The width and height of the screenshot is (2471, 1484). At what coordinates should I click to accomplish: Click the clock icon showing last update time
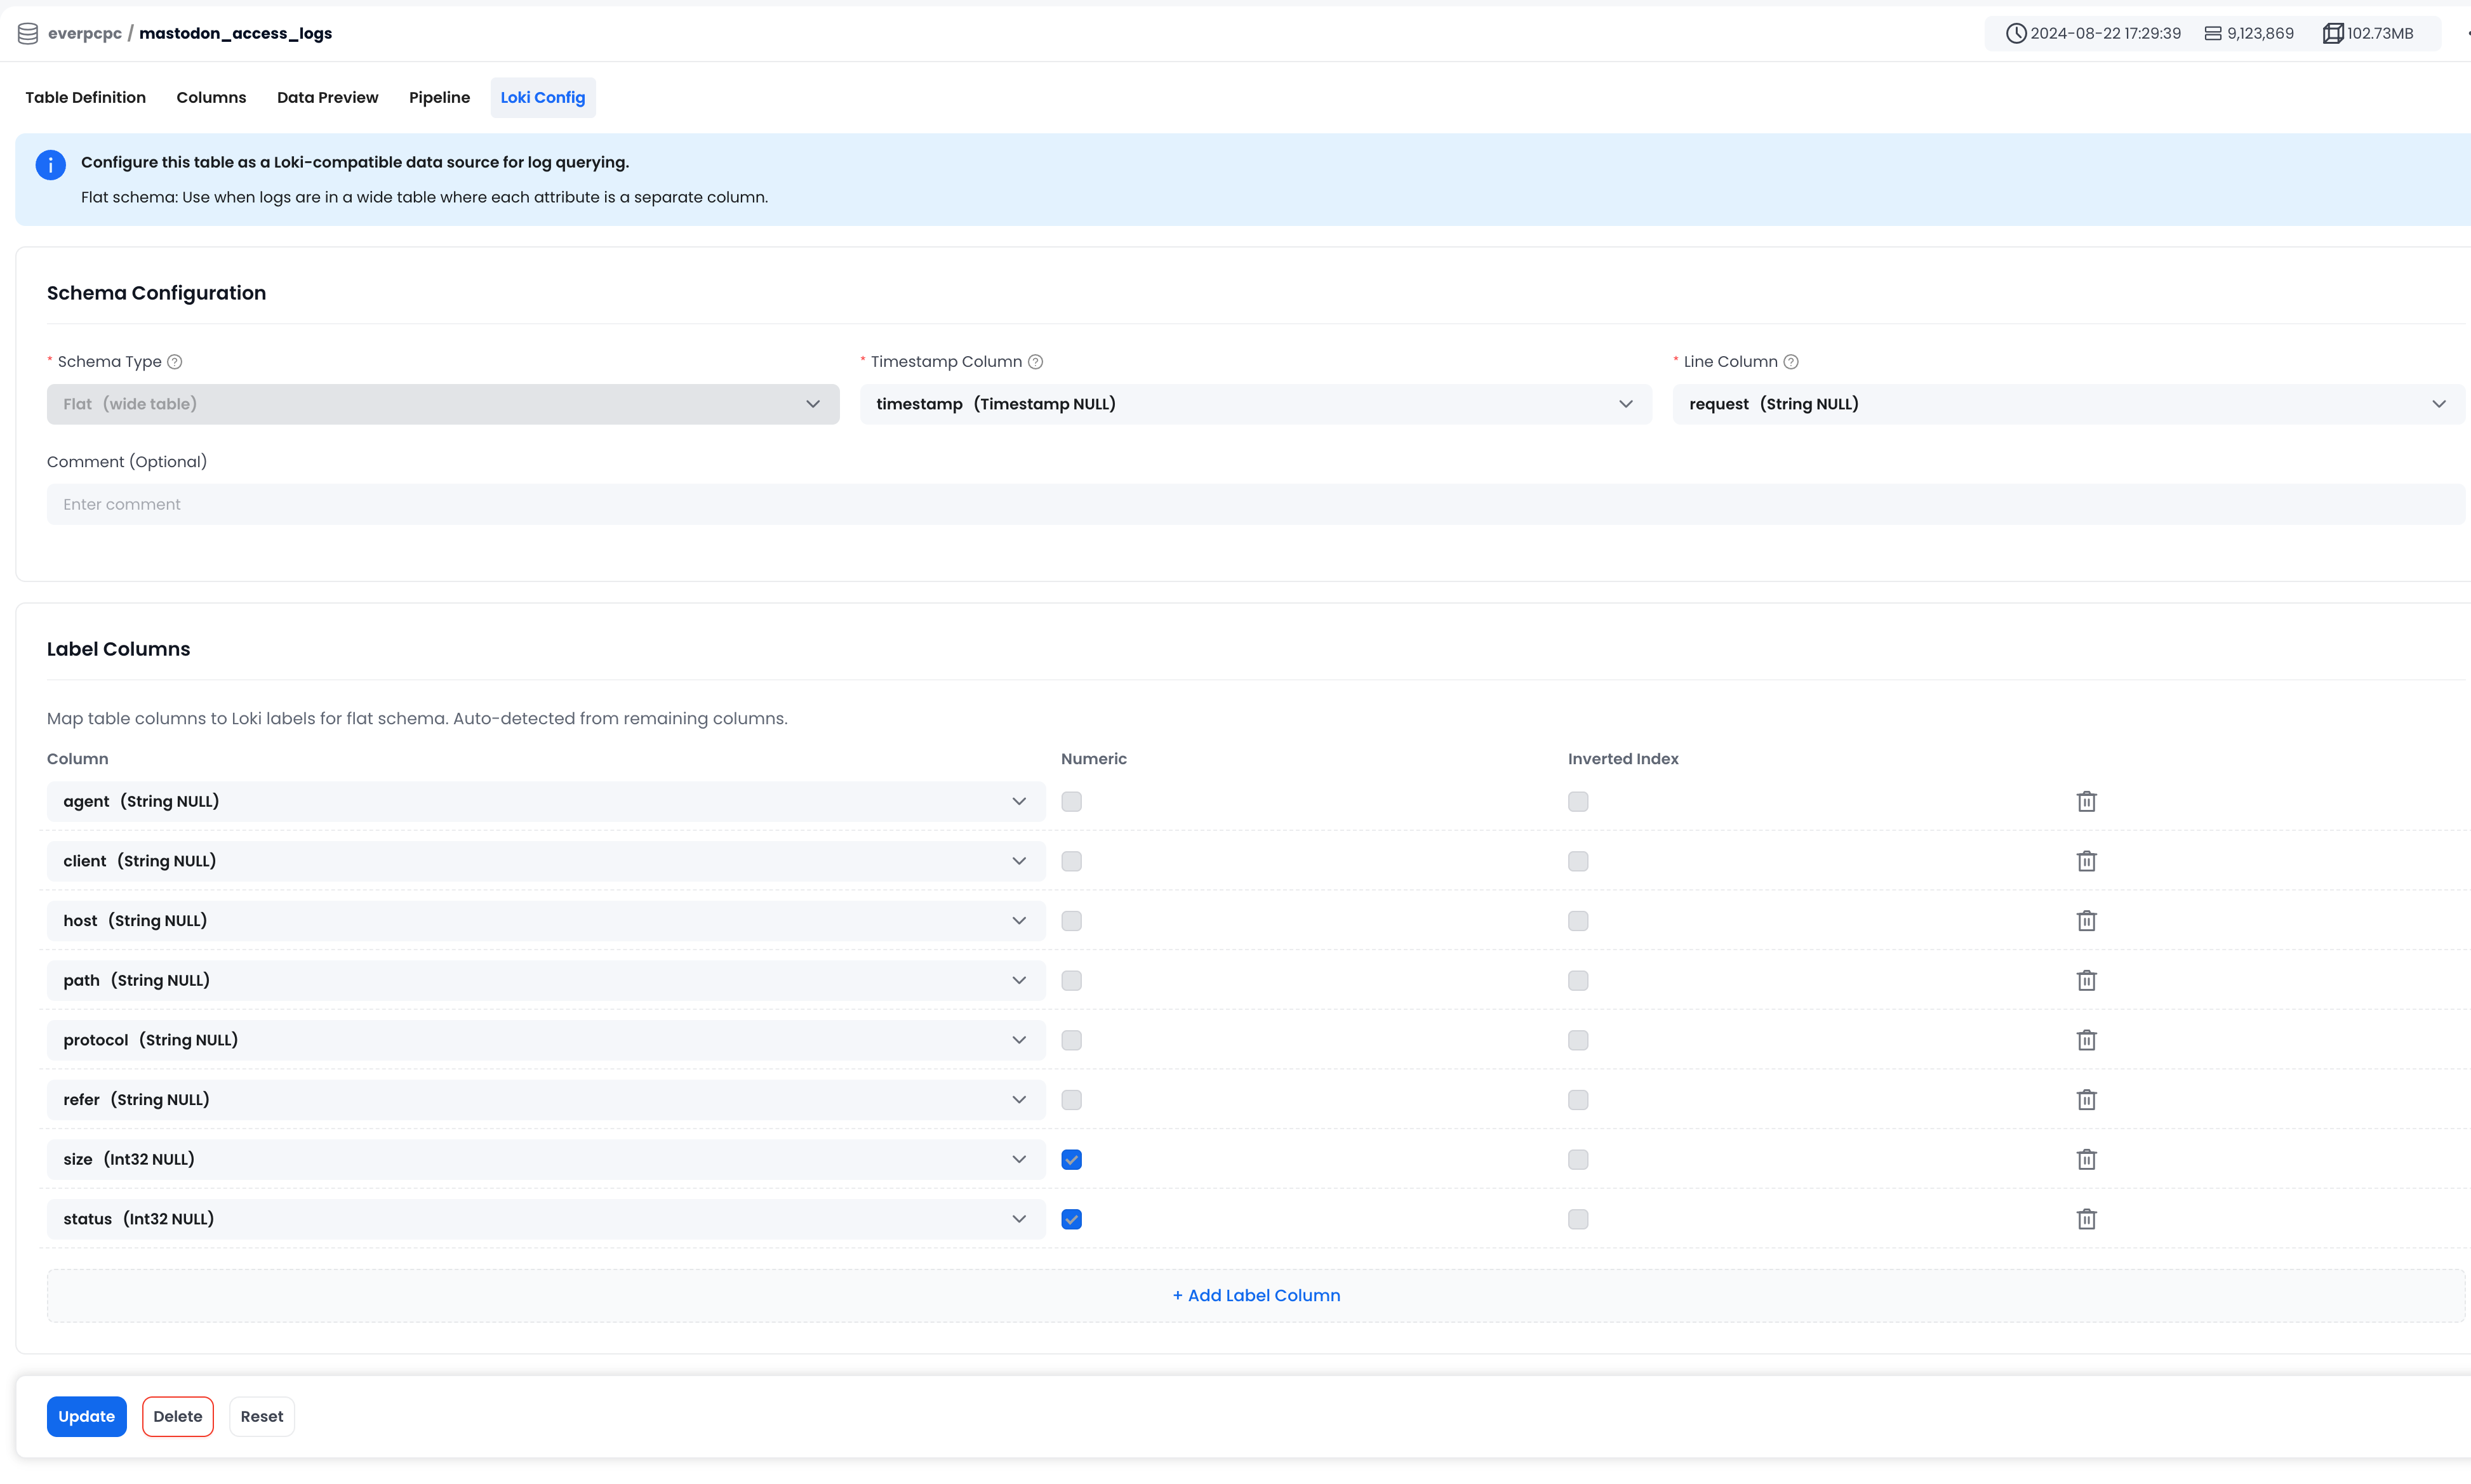coord(2017,32)
